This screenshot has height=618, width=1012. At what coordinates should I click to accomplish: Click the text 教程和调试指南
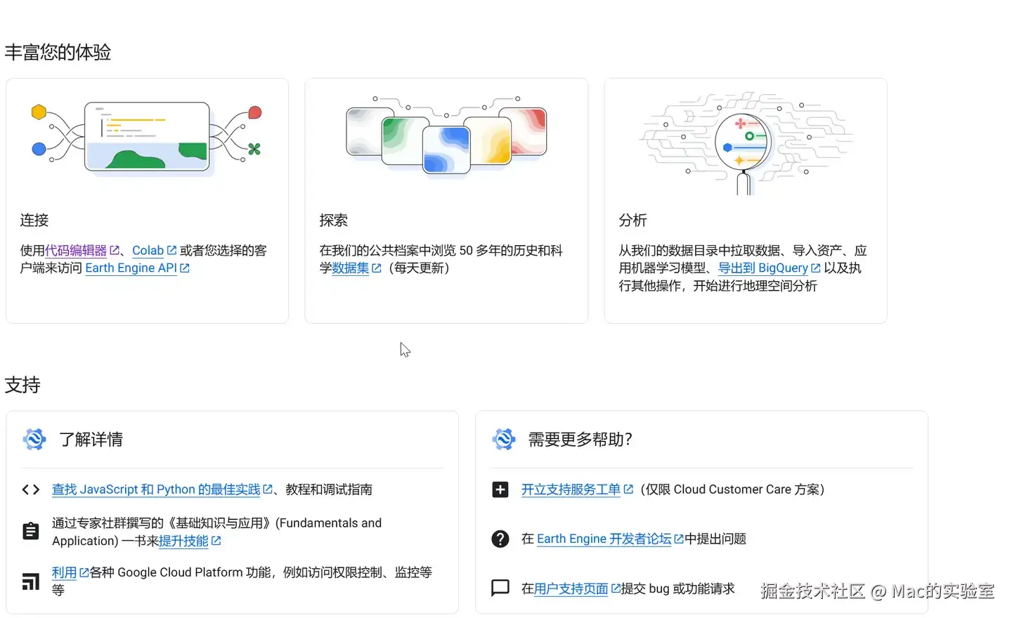pos(329,489)
